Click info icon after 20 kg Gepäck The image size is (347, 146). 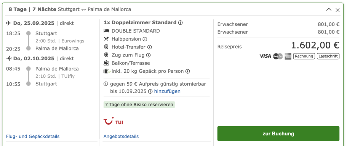pos(188,71)
